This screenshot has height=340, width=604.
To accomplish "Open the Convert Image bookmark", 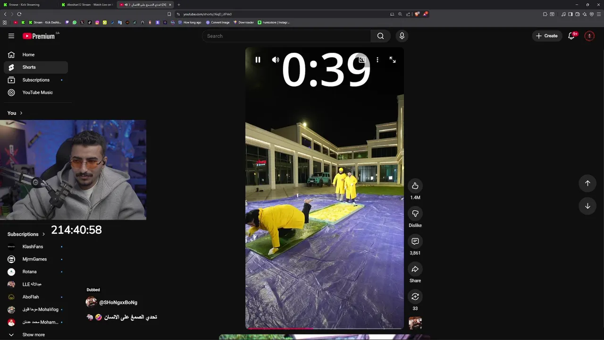I will point(218,22).
